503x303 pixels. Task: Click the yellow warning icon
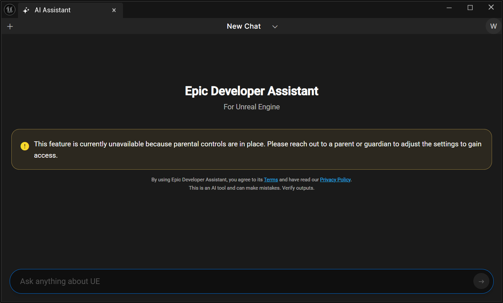25,146
